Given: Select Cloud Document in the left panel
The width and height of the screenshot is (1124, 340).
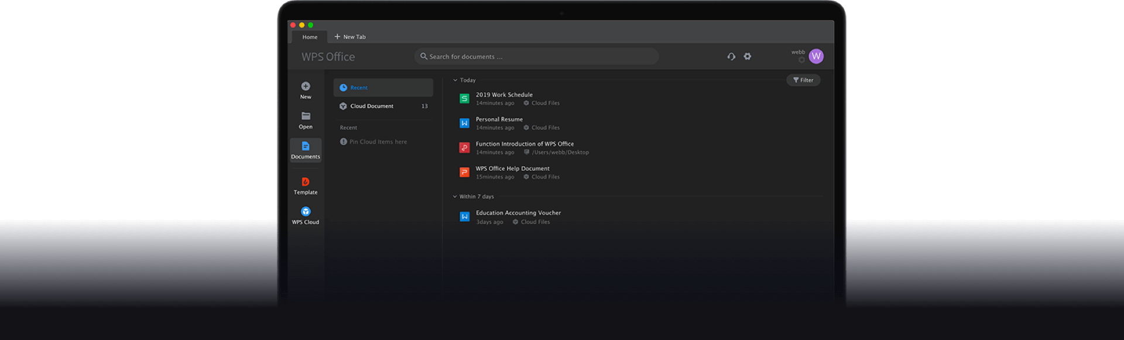Looking at the screenshot, I should tap(383, 107).
